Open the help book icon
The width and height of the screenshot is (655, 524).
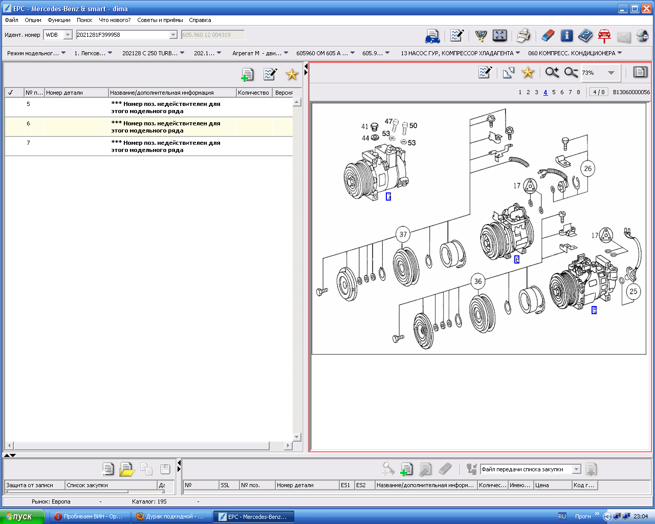click(585, 35)
